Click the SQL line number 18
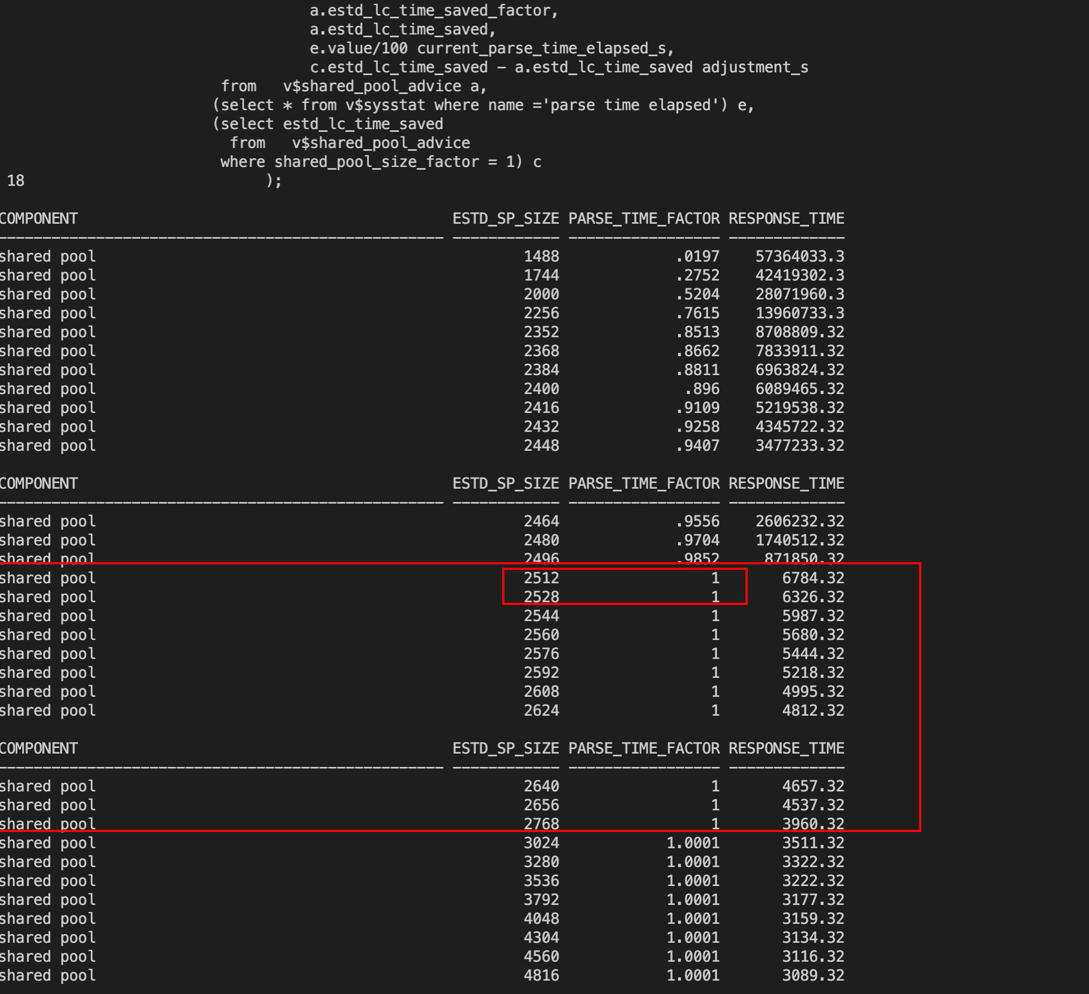 pyautogui.click(x=16, y=180)
